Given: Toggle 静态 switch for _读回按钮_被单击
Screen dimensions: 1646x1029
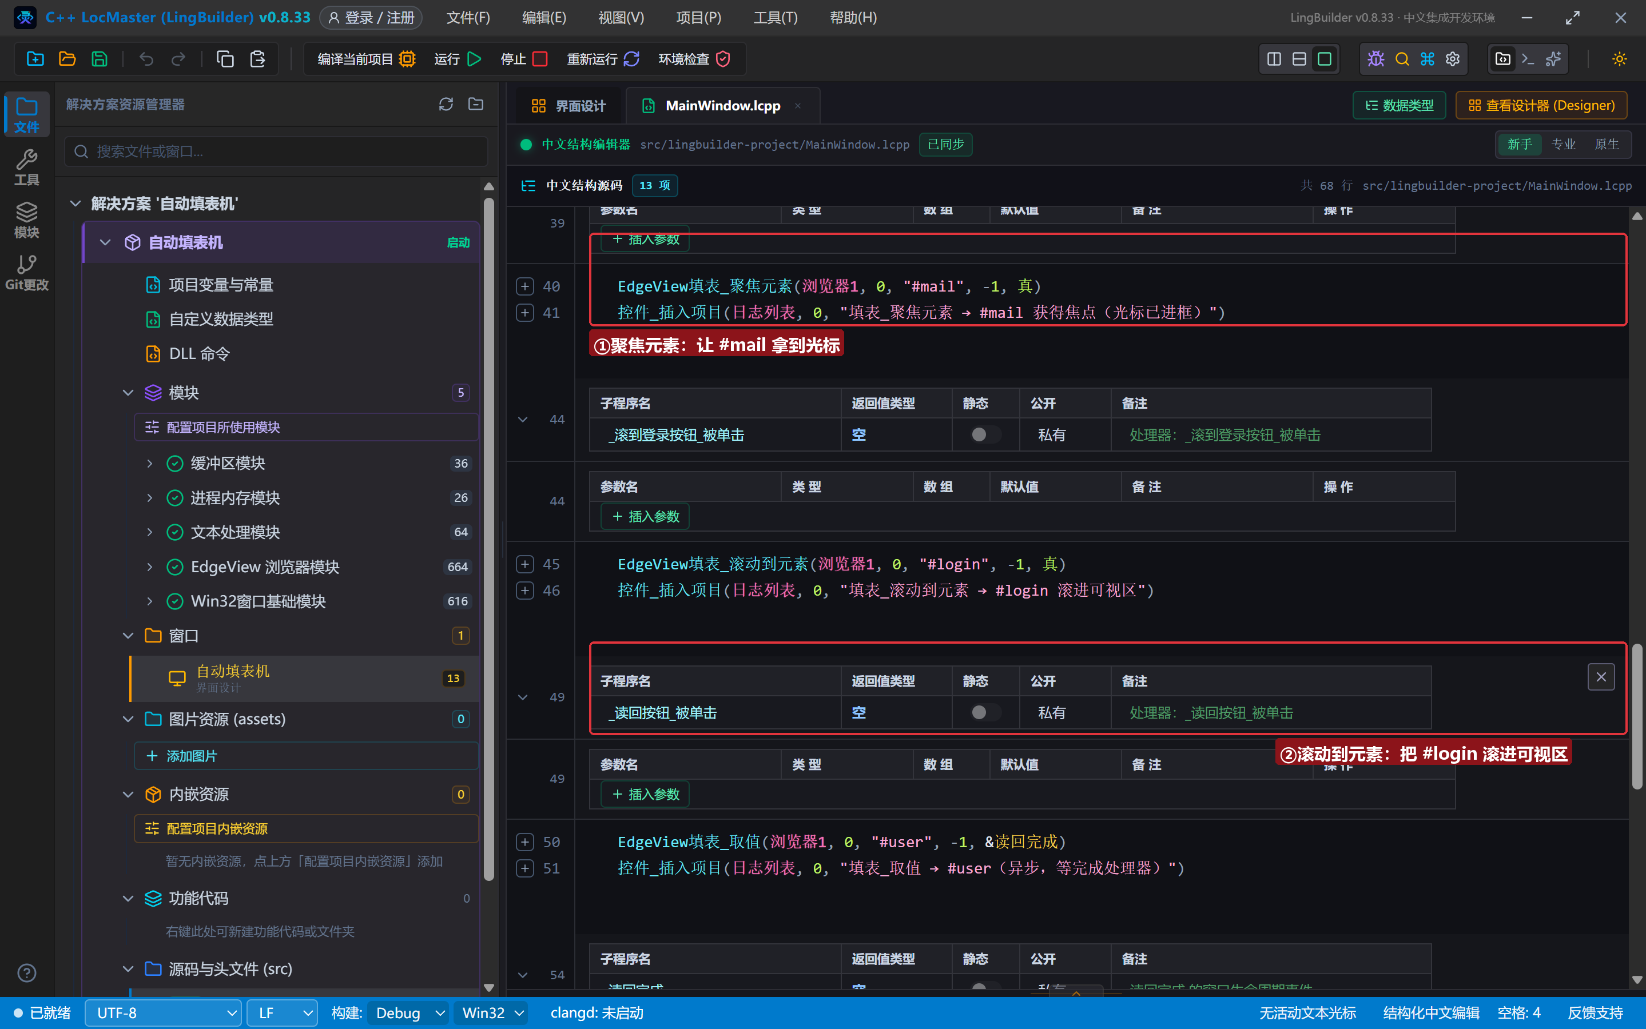Looking at the screenshot, I should pos(985,712).
